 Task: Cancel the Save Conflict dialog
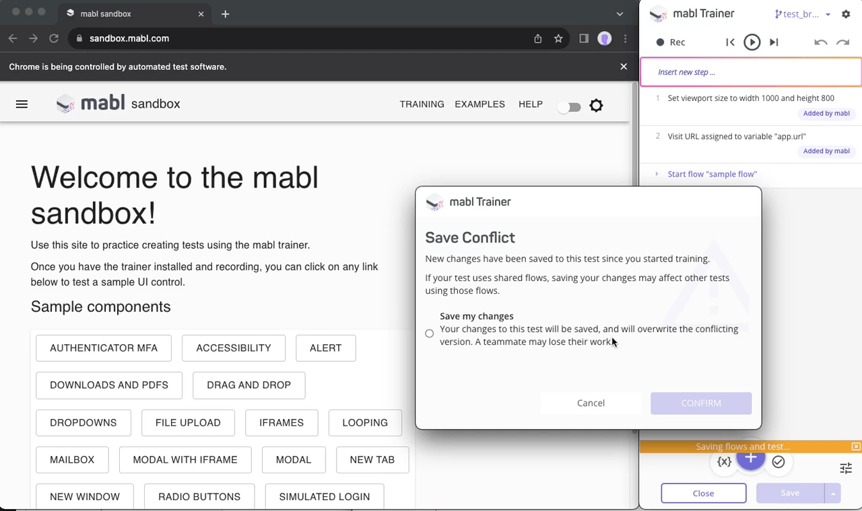[x=591, y=403]
